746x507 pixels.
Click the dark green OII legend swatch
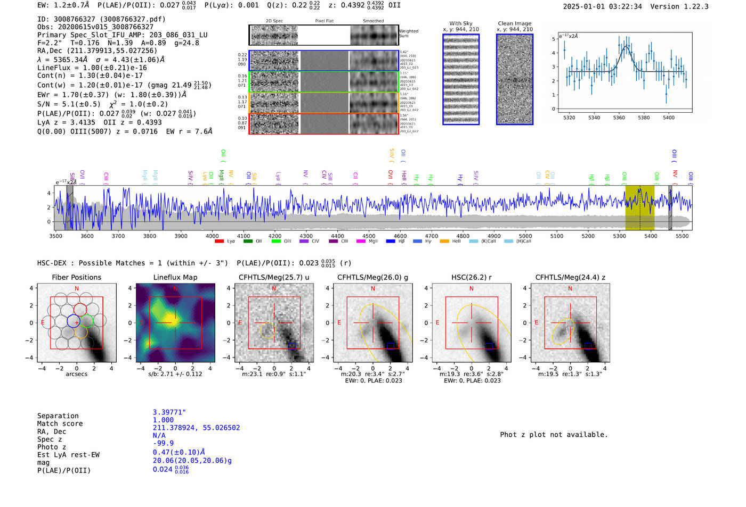tap(247, 242)
